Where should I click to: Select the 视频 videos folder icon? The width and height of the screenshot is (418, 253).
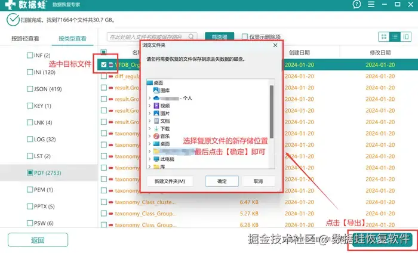(156, 106)
